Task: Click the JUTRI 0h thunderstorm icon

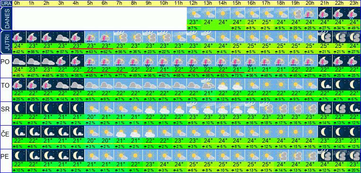Action: 19,37
